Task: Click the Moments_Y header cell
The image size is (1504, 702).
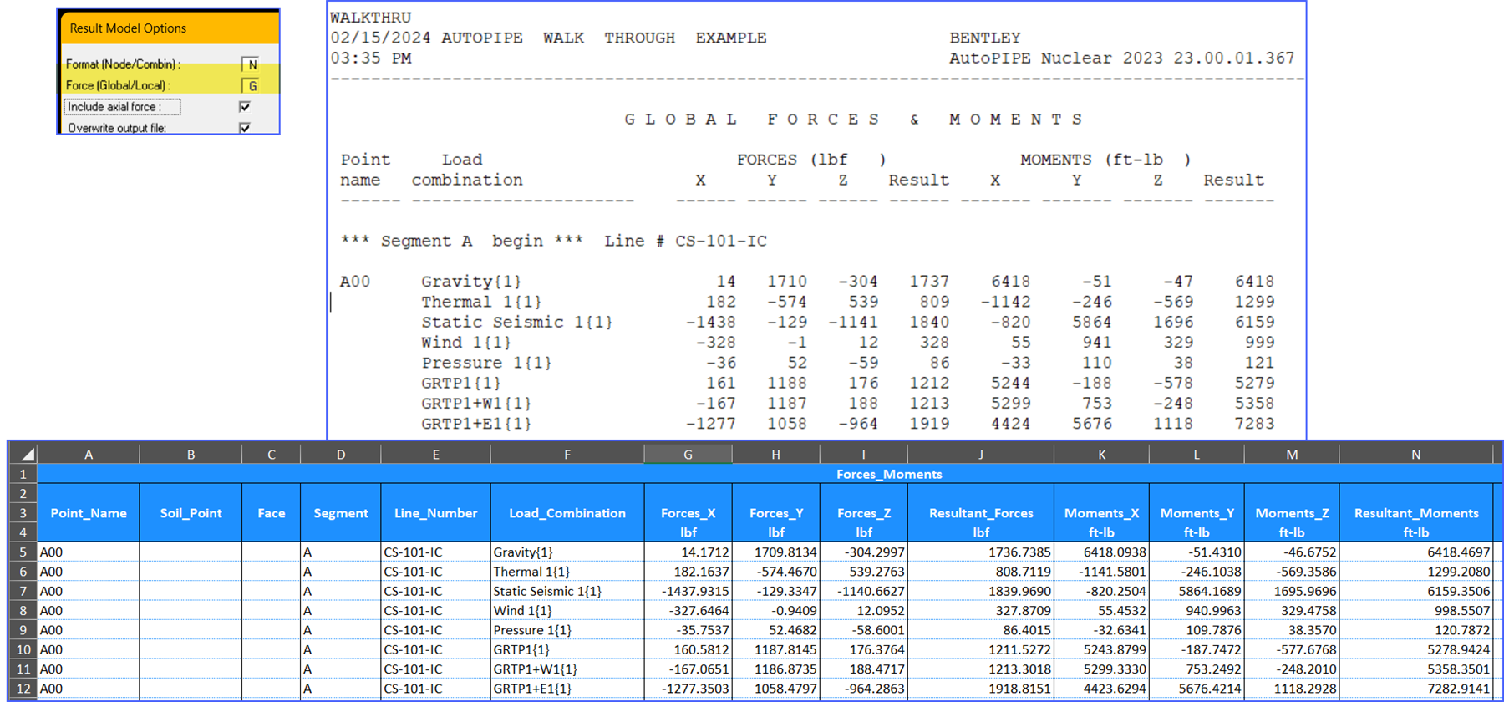Action: 1197,513
